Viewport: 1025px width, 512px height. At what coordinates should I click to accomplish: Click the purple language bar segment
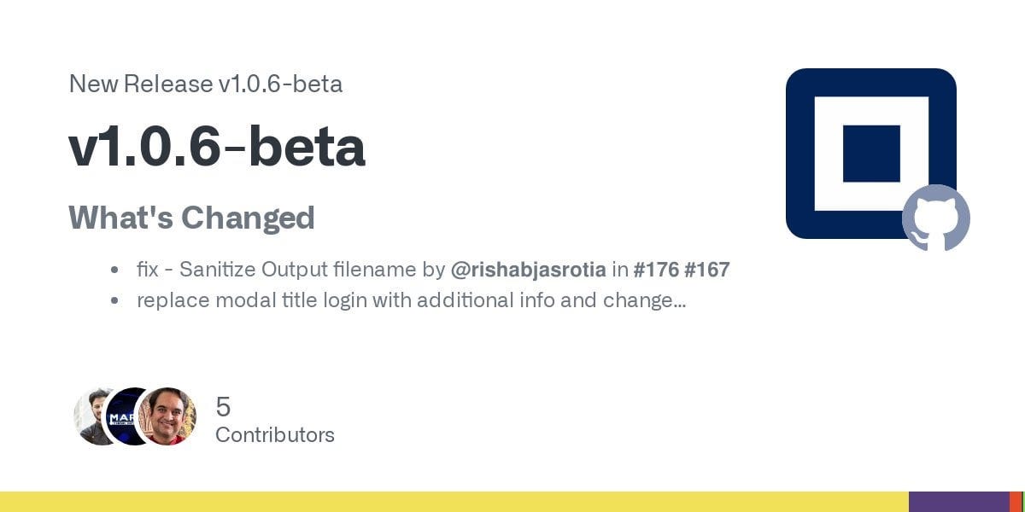(958, 502)
